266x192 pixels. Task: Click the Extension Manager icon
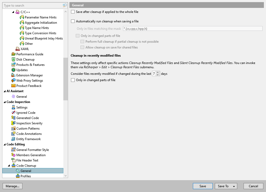pyautogui.click(x=13, y=75)
